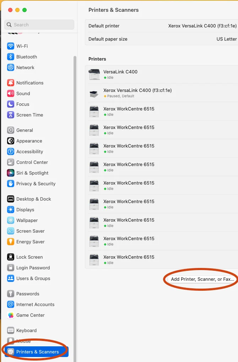Select Privacy & Security hand icon
The image size is (238, 362).
pyautogui.click(x=11, y=183)
